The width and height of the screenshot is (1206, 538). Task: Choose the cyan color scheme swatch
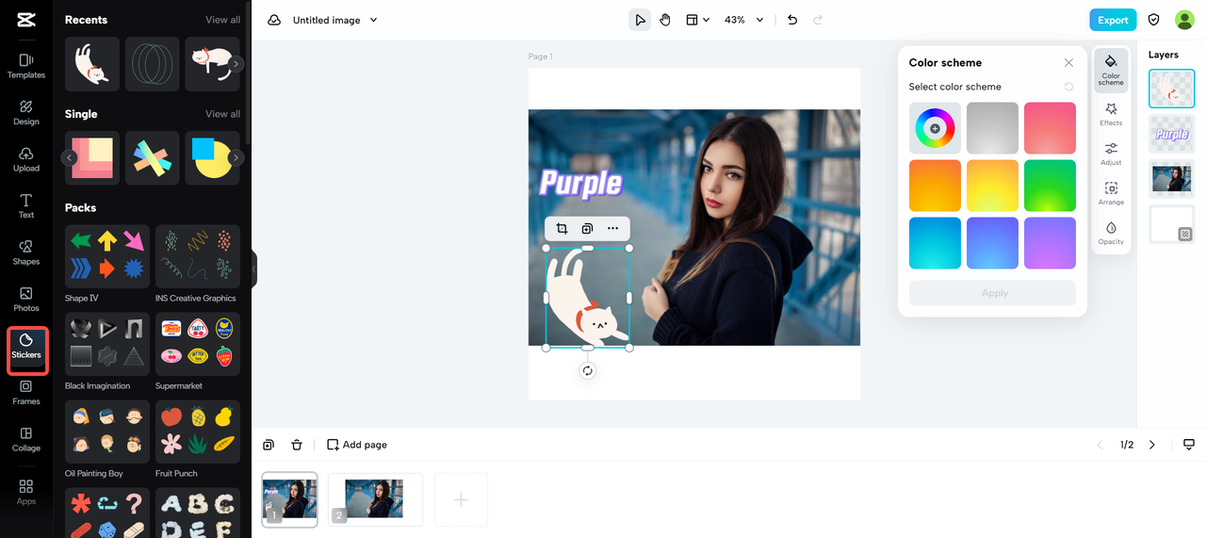pos(935,243)
